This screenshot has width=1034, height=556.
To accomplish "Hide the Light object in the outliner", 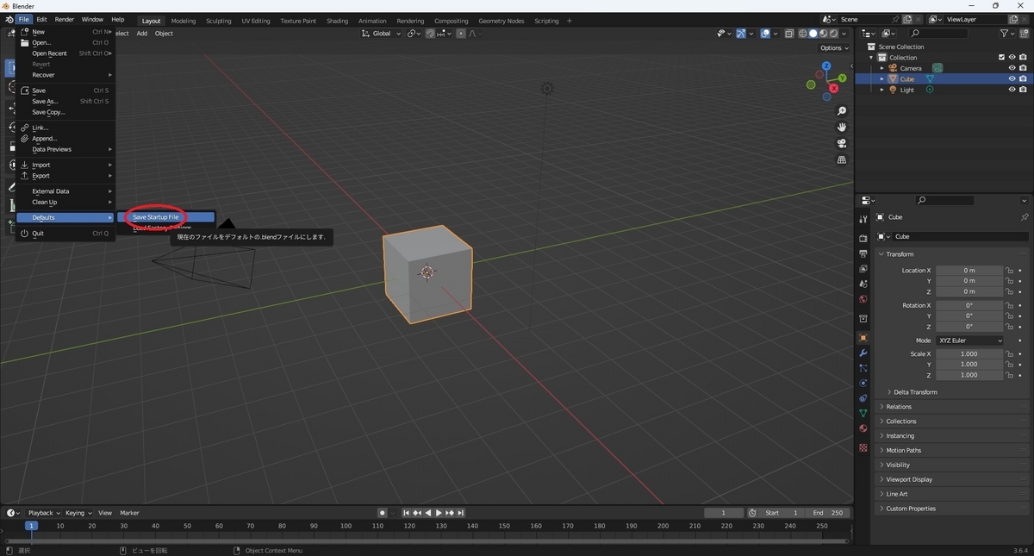I will [x=1012, y=89].
